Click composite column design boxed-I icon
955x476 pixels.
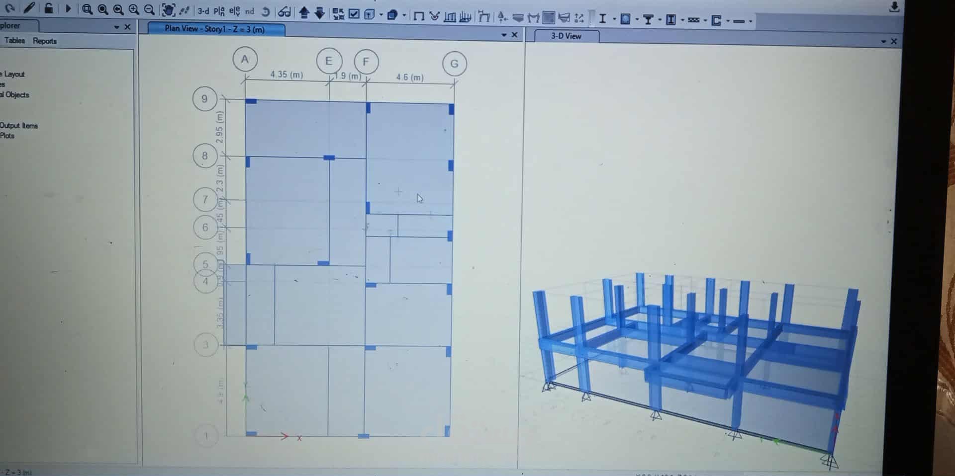click(671, 19)
